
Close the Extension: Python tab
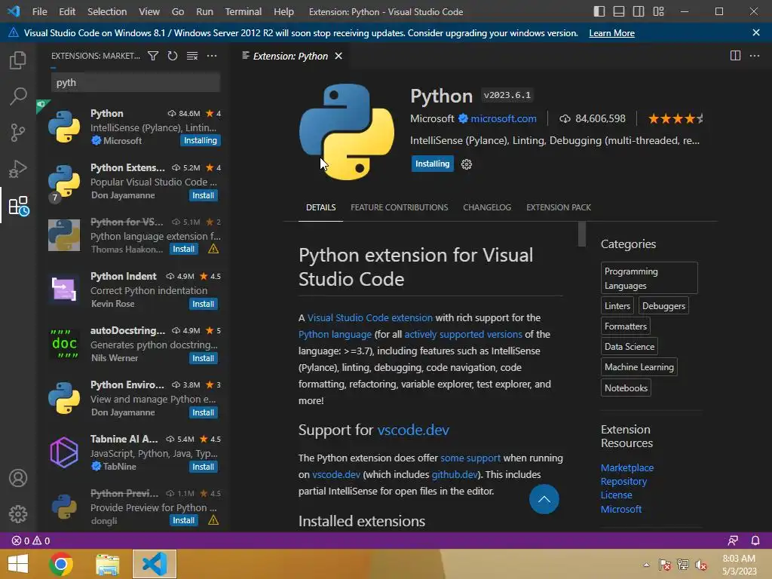pos(339,56)
